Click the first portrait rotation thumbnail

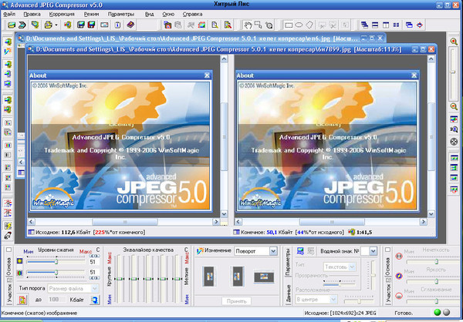coord(208,276)
